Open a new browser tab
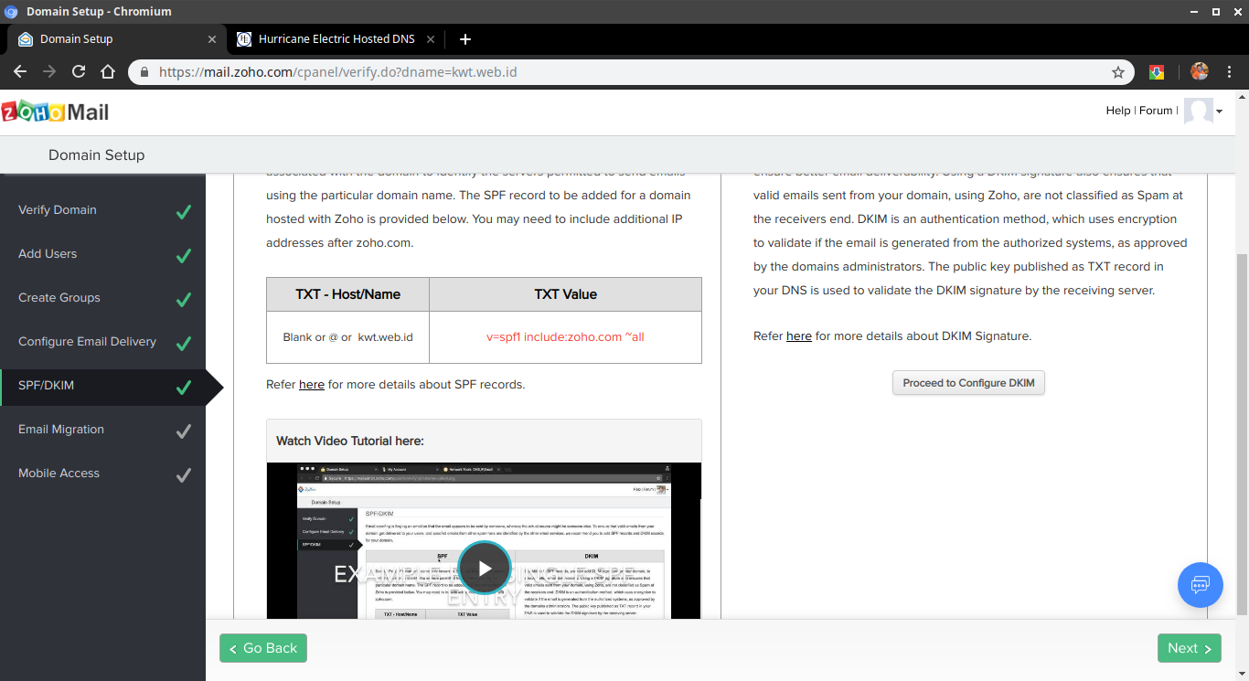Screen dimensions: 1249x681 pos(465,39)
